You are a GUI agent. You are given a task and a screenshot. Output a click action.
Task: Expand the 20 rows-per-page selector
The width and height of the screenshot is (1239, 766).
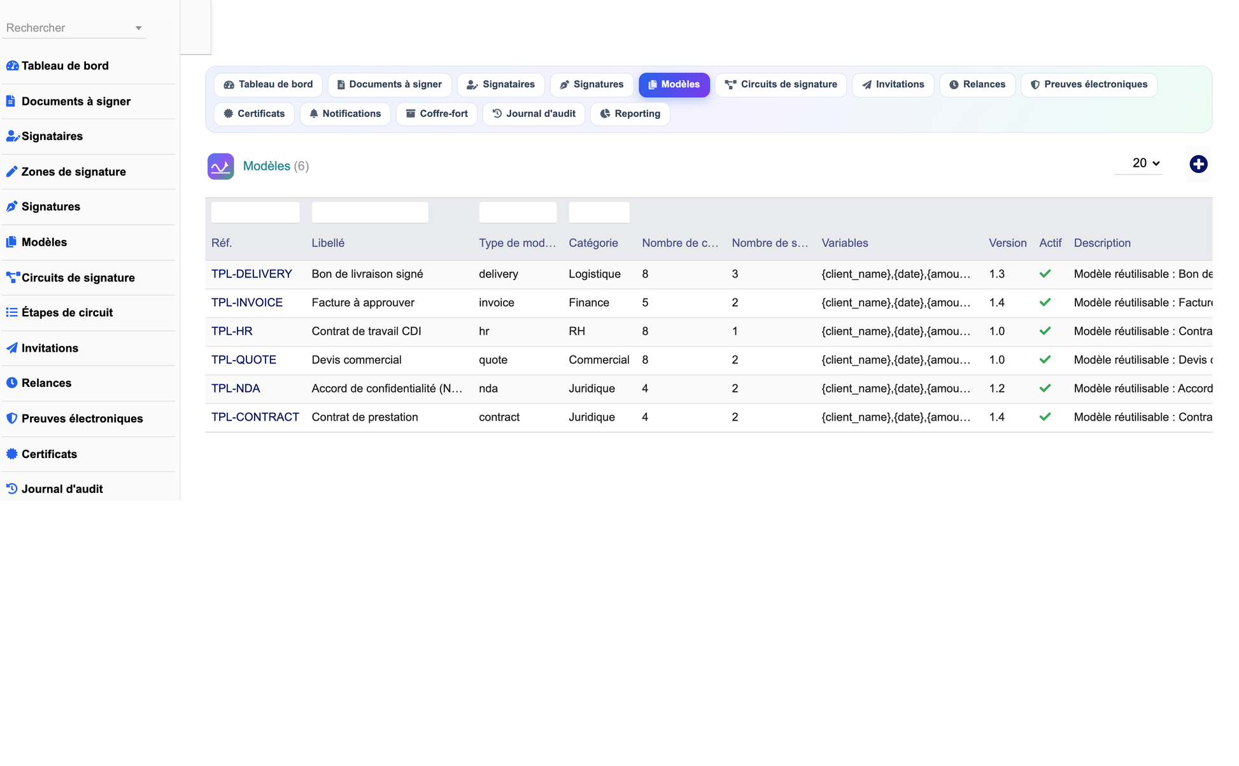1146,164
